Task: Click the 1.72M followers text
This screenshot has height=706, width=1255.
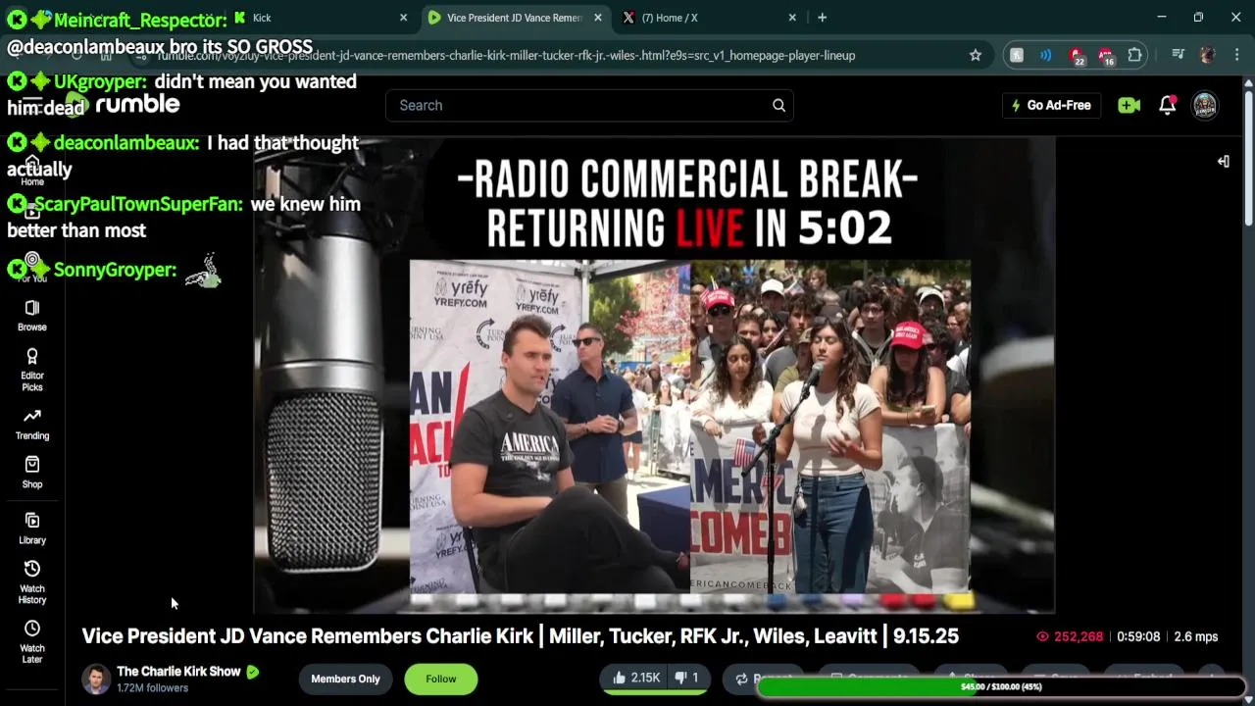Action: coord(152,688)
